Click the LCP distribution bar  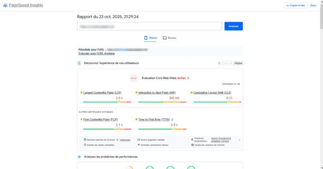click(107, 102)
